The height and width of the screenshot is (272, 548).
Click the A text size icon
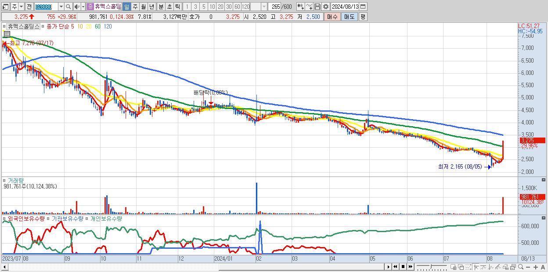543,267
